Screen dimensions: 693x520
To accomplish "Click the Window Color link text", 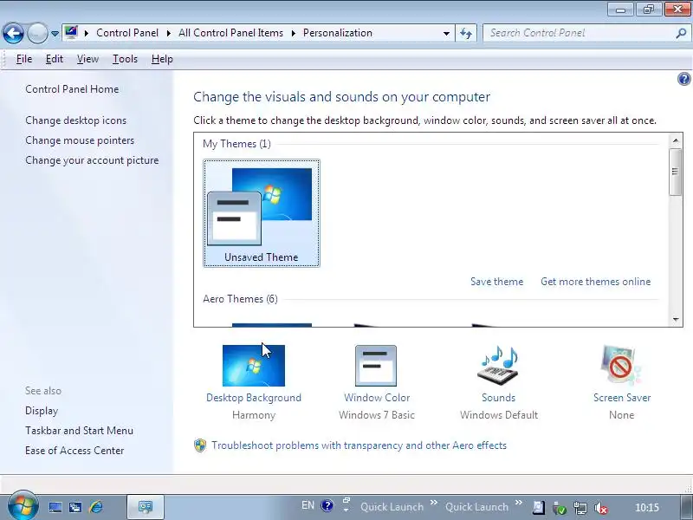I will click(377, 398).
